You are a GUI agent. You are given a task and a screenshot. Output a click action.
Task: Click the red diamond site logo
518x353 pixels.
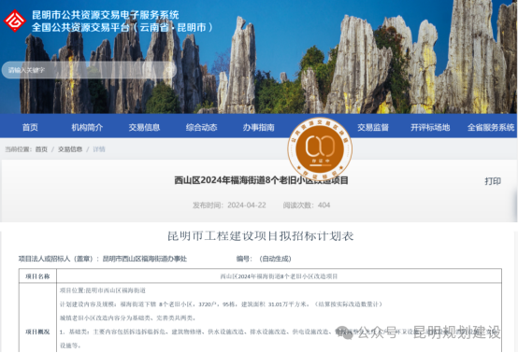coord(15,21)
